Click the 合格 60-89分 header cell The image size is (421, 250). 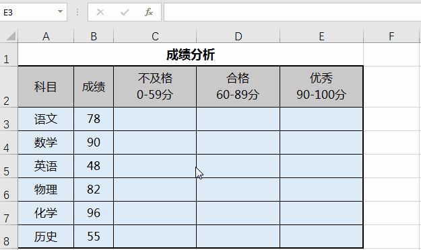click(238, 87)
